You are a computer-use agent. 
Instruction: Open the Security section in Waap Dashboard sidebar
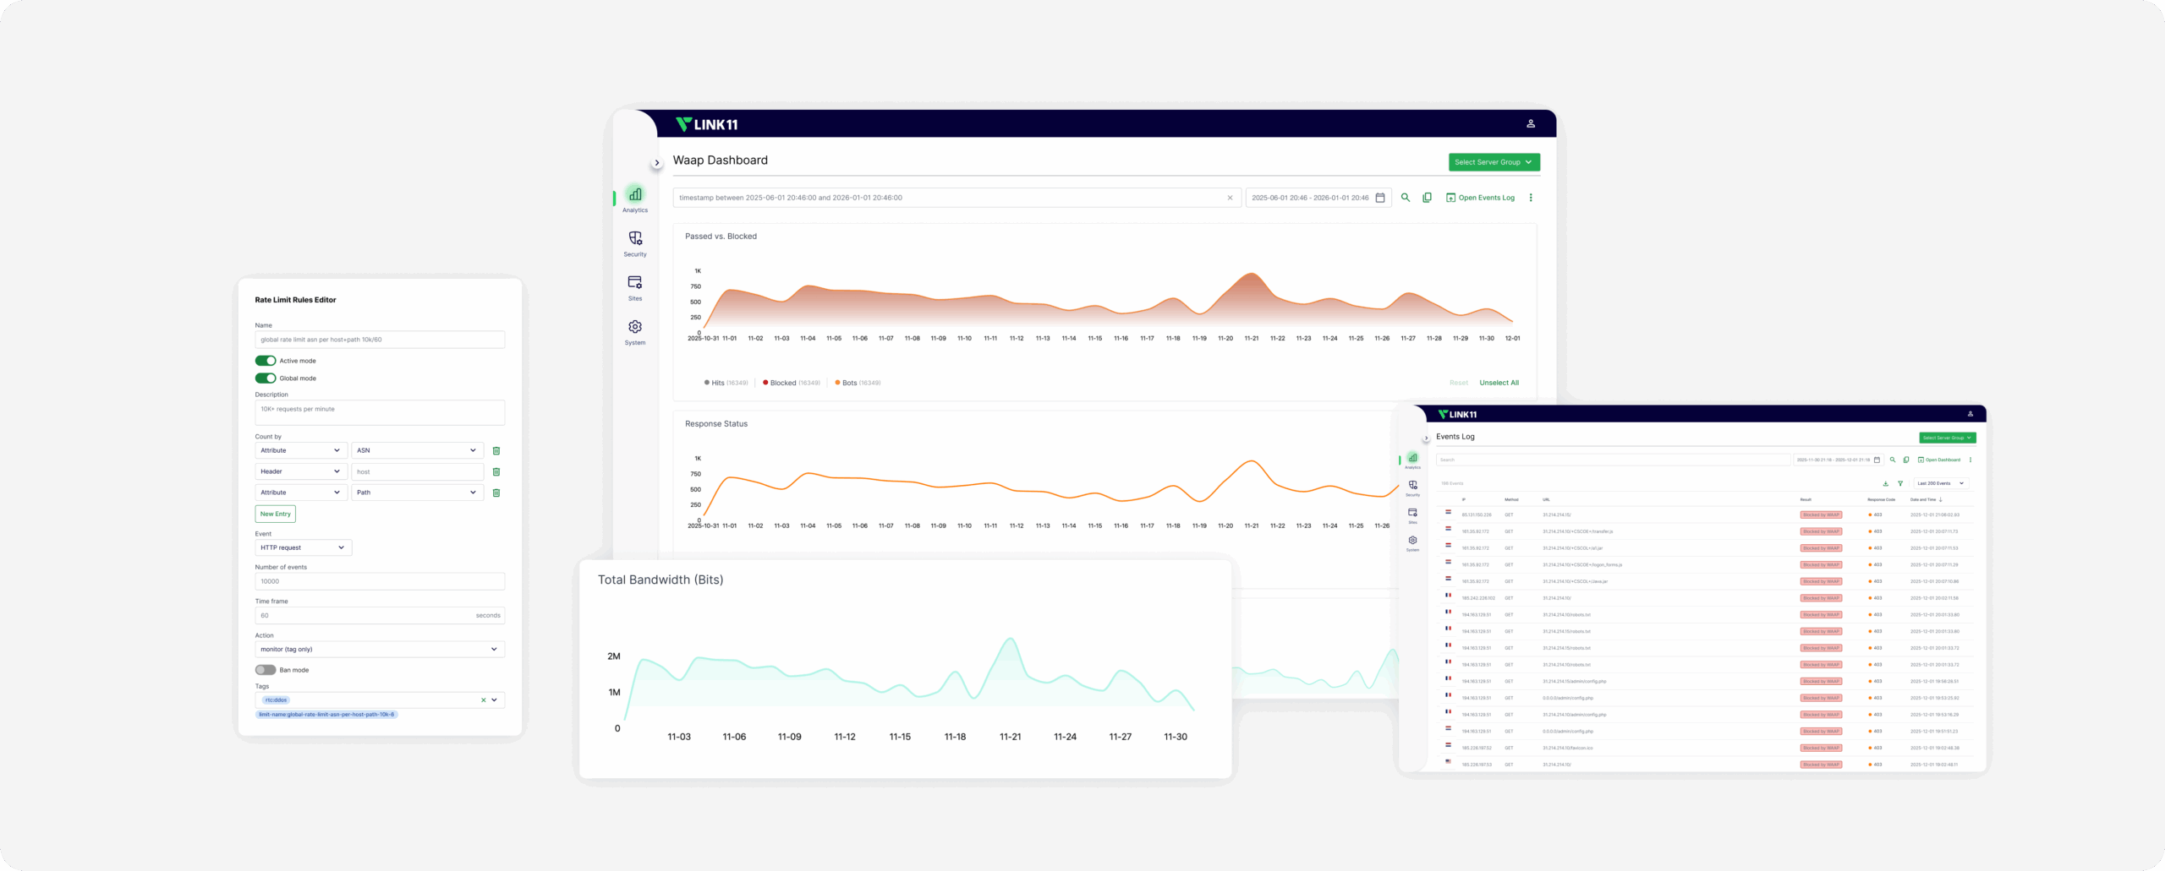(635, 242)
